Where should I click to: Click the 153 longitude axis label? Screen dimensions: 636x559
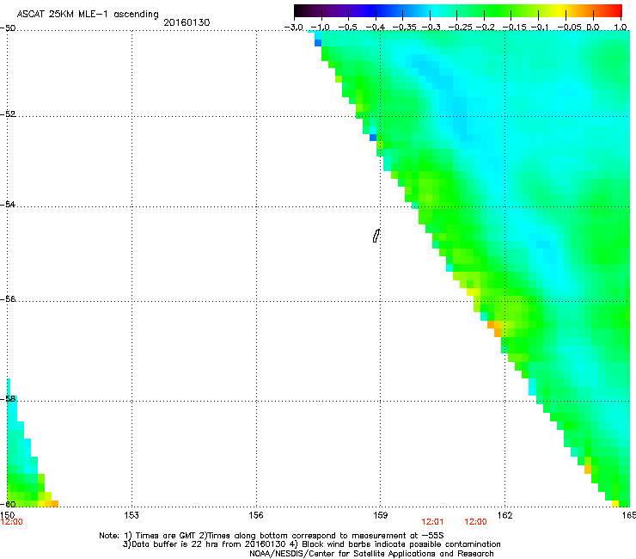131,515
